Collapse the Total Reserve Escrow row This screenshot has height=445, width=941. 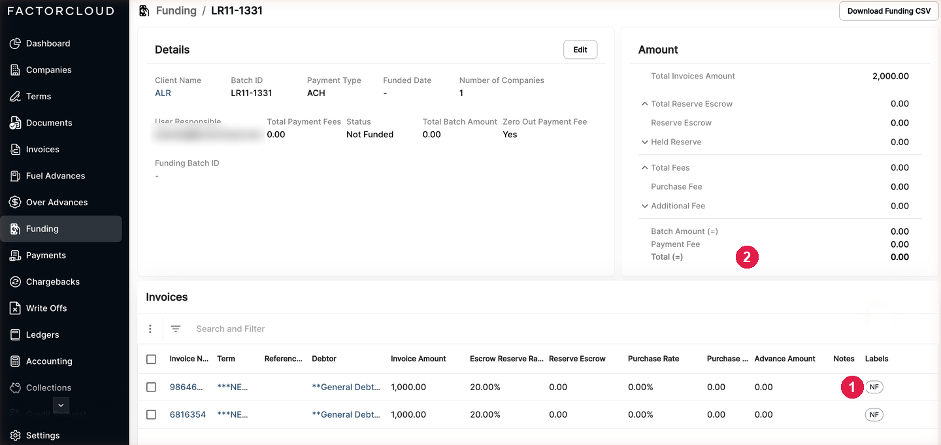point(644,104)
